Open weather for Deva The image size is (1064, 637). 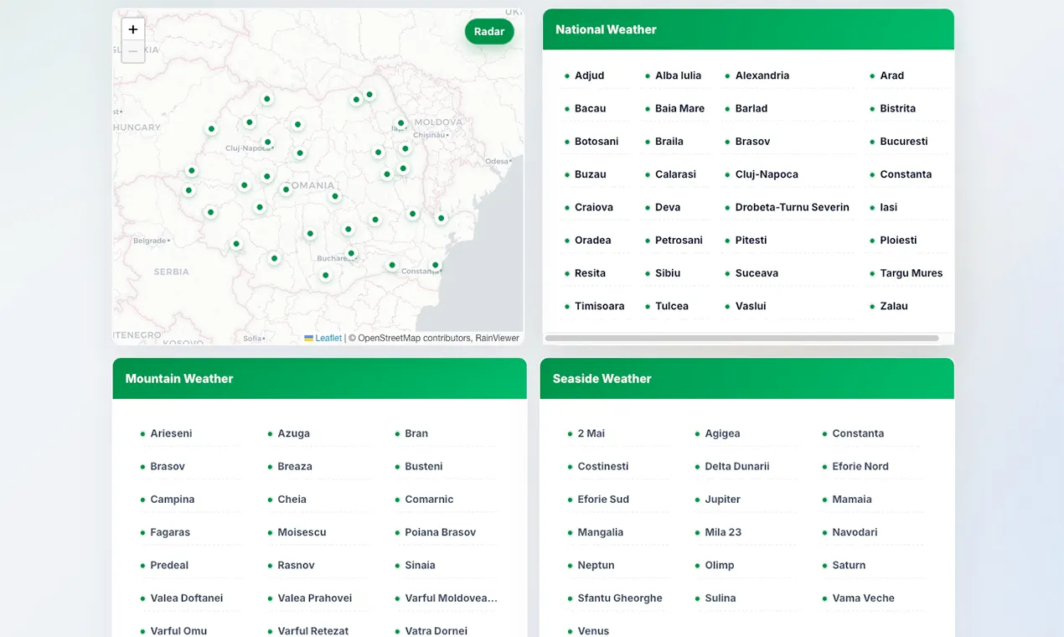point(668,207)
